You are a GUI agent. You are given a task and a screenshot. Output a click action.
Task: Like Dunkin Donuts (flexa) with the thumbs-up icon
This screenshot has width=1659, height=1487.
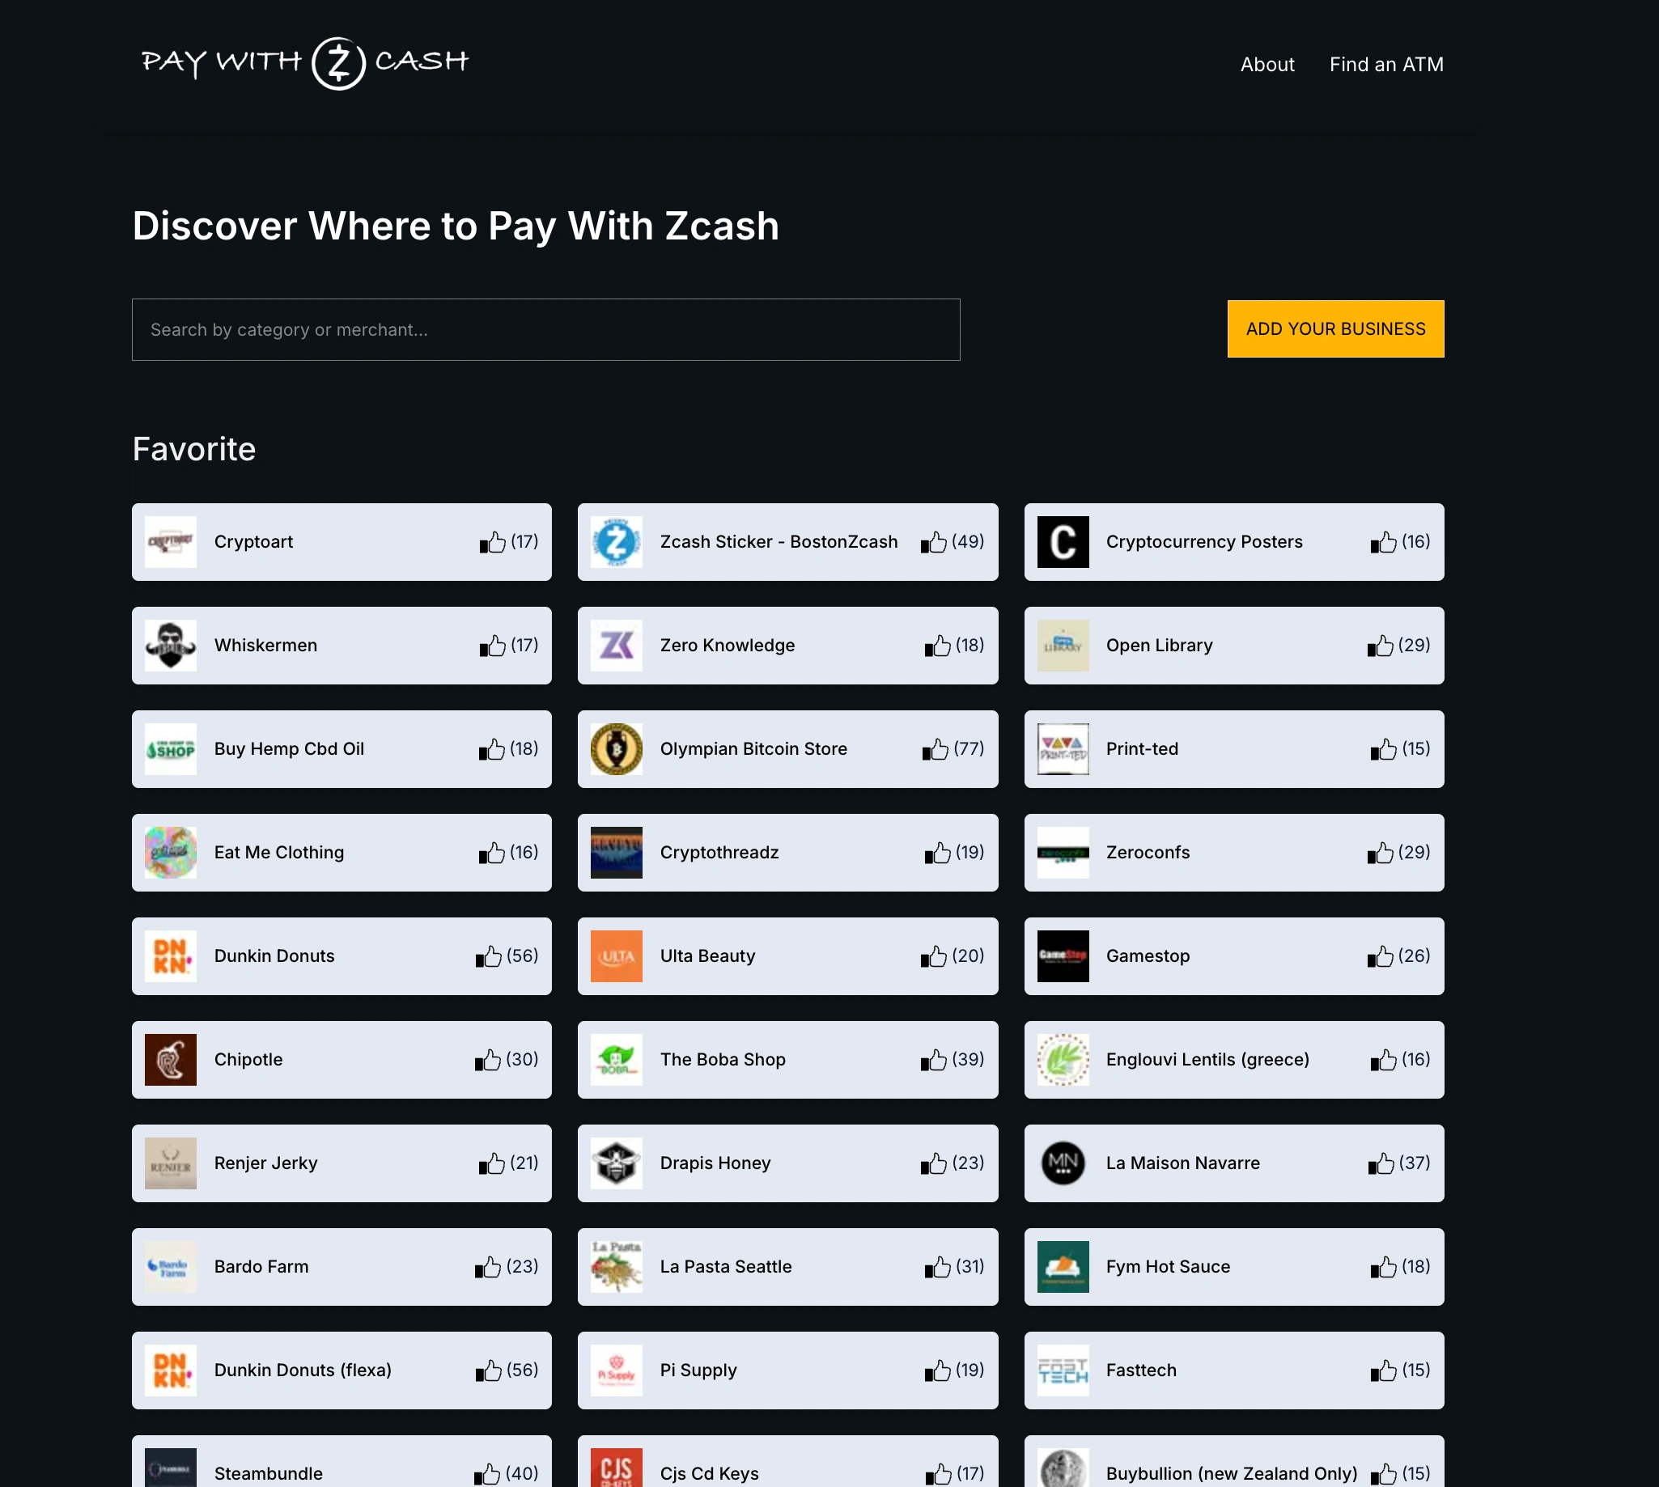tap(488, 1371)
